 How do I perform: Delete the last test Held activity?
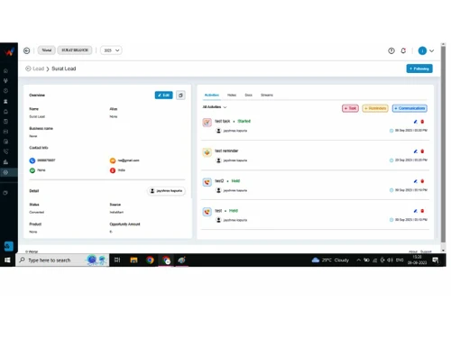(x=422, y=211)
